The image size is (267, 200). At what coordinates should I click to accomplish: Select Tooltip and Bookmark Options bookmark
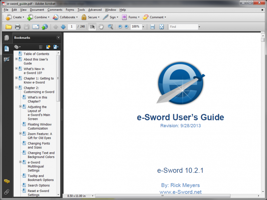(x=41, y=178)
